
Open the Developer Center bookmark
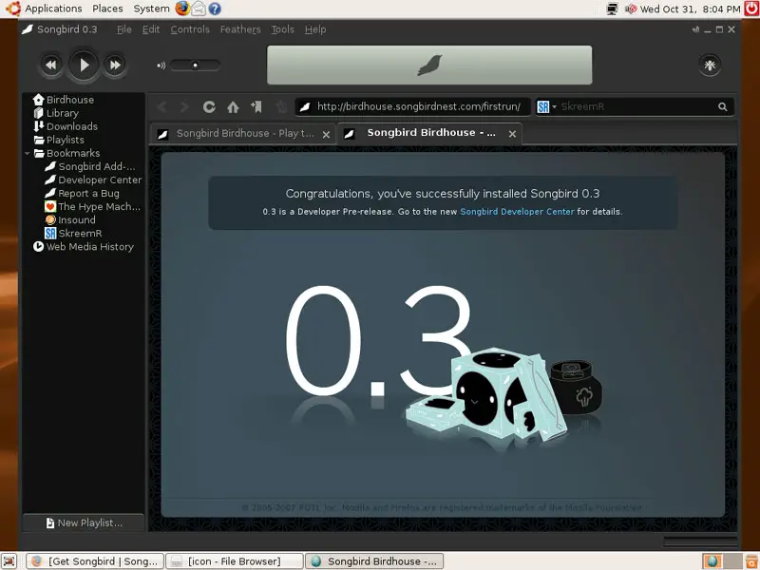pos(100,180)
